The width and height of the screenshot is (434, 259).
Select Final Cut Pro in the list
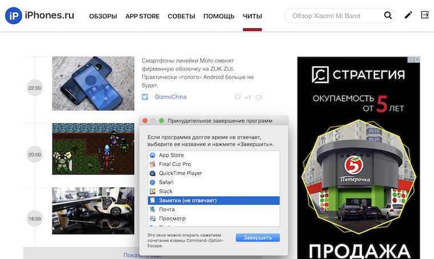[x=214, y=164]
